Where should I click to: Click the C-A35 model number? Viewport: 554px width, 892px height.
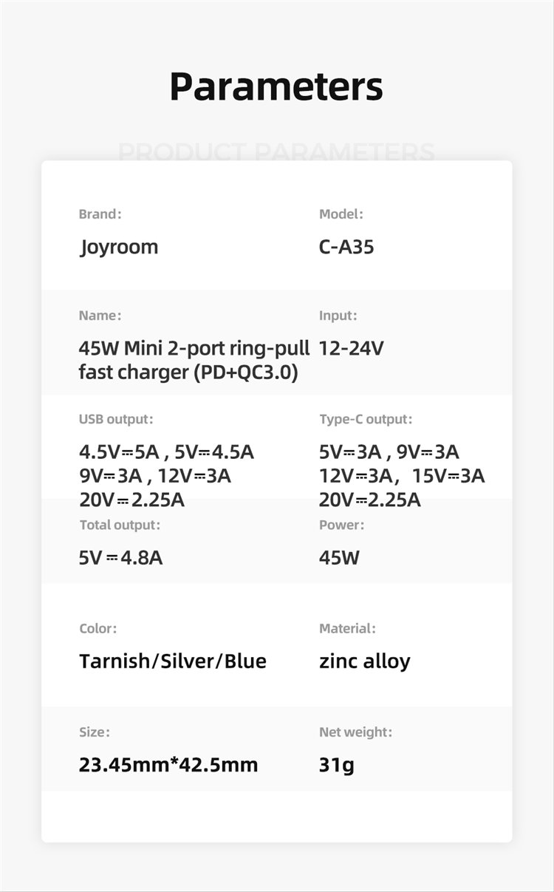[x=346, y=247]
